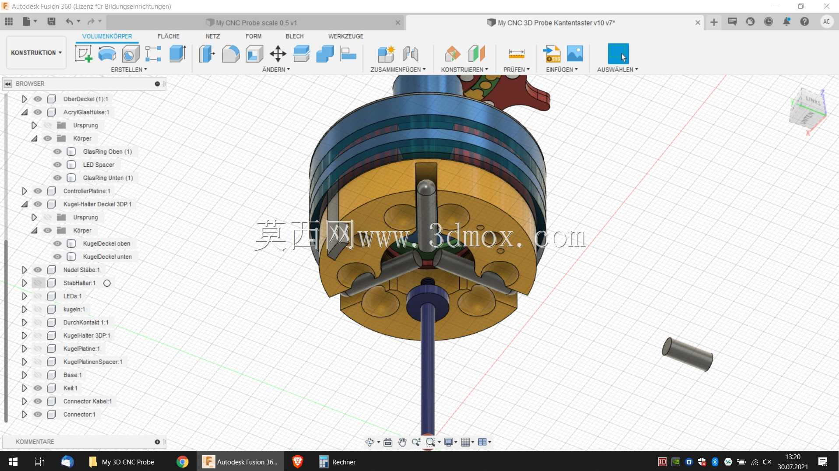The image size is (839, 471).
Task: Collapse the Kugel-Halter Deckel 3DP:1 node
Action: (24, 204)
